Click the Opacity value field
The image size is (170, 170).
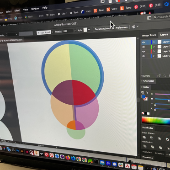pyautogui.click(x=68, y=31)
